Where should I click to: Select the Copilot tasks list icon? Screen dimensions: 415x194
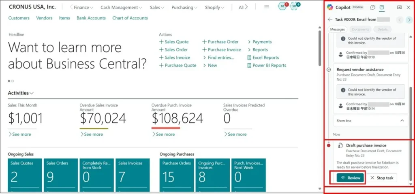click(382, 7)
